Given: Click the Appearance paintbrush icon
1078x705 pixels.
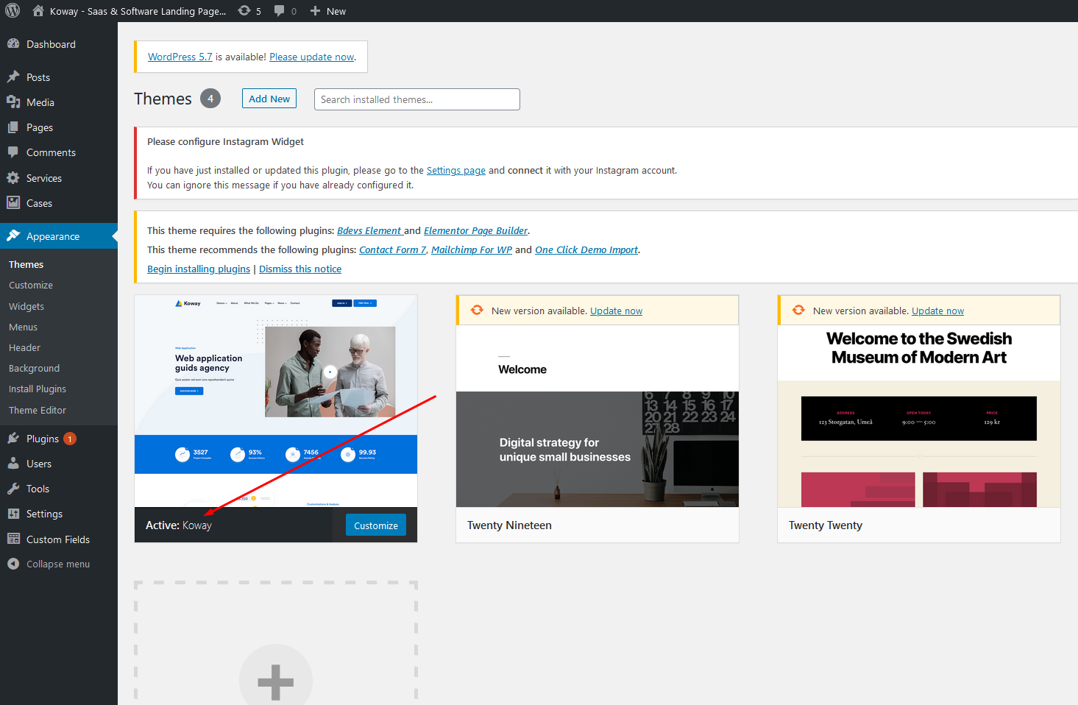Looking at the screenshot, I should [x=13, y=236].
